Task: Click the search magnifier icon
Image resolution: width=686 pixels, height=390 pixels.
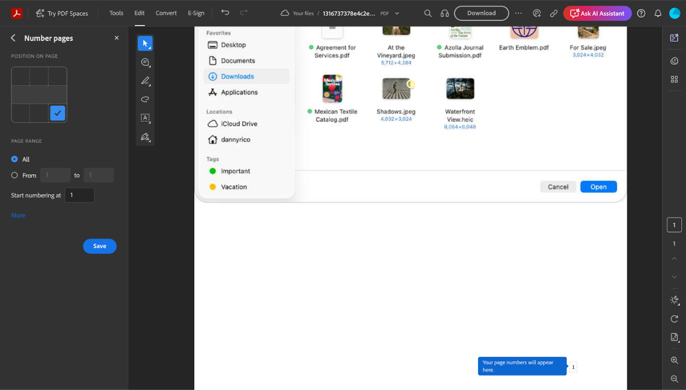Action: [428, 13]
